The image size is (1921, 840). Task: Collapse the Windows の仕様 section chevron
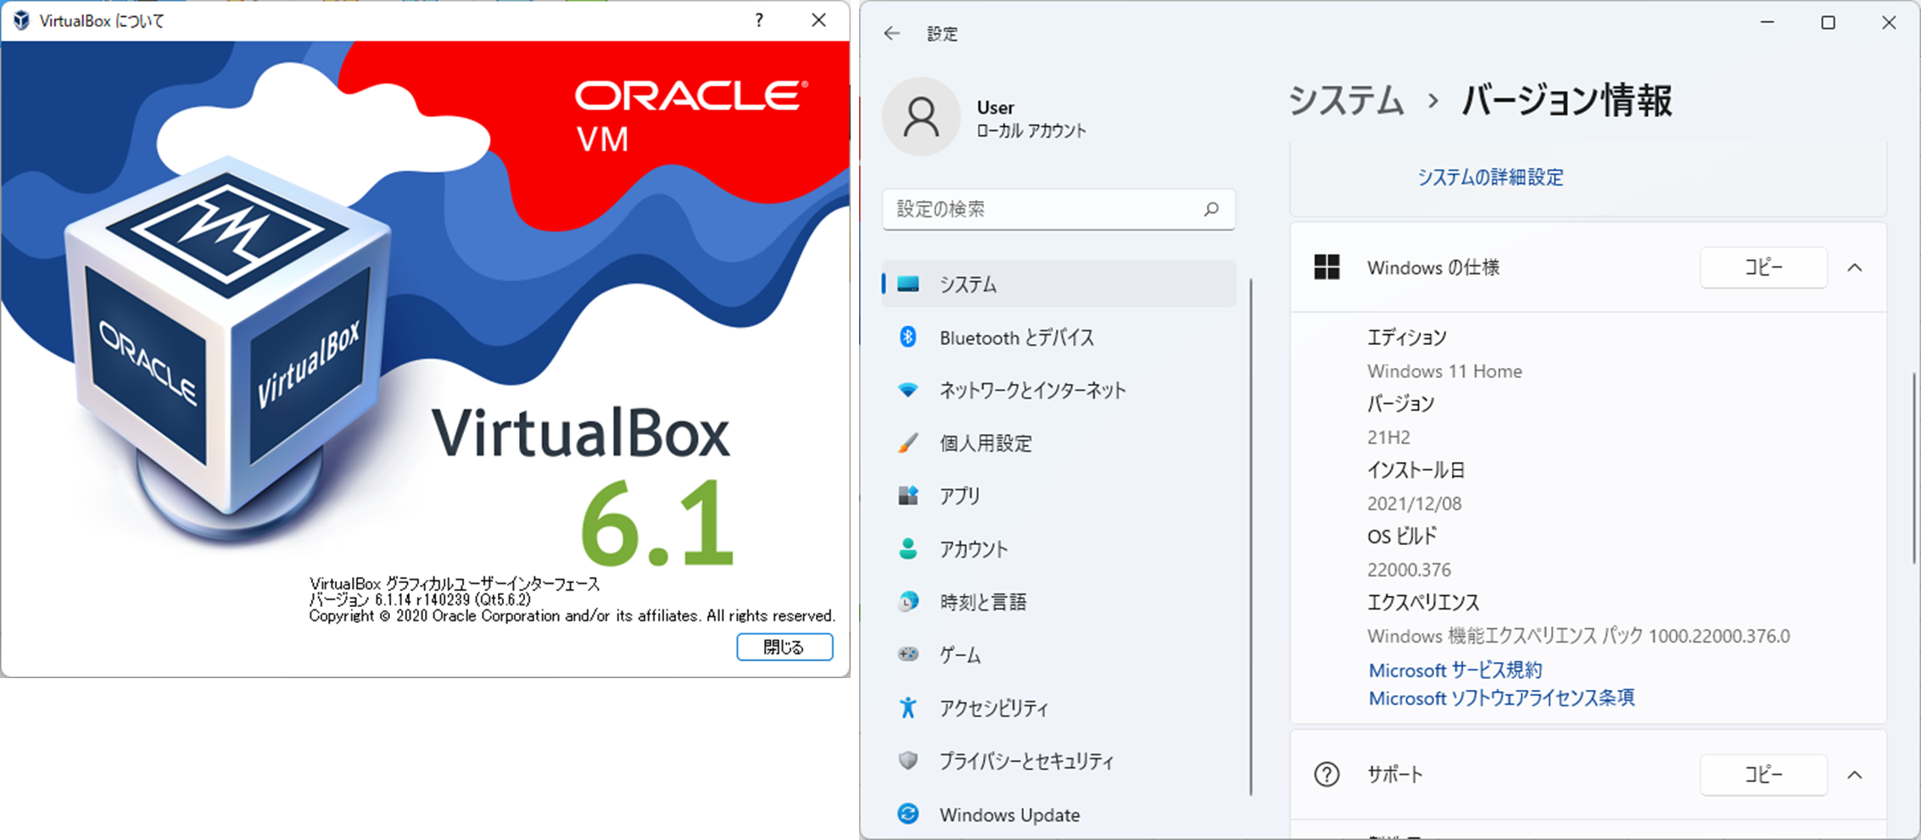[1855, 268]
